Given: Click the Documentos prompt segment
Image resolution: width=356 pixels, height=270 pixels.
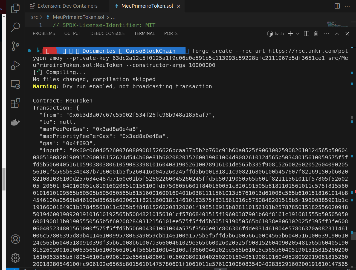Looking at the screenshot, I should tap(99, 51).
